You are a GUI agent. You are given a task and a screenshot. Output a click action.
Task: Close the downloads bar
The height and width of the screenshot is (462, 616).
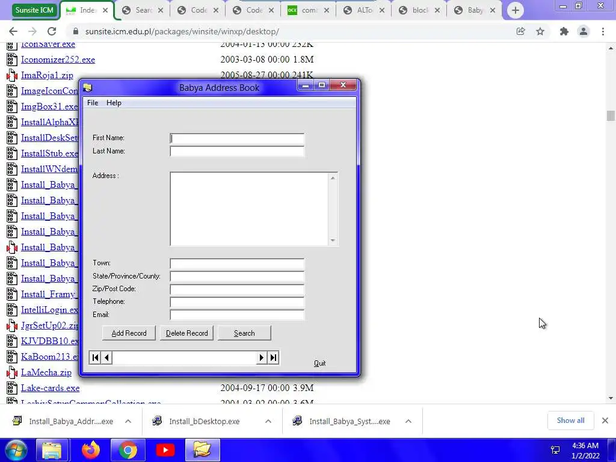click(605, 420)
